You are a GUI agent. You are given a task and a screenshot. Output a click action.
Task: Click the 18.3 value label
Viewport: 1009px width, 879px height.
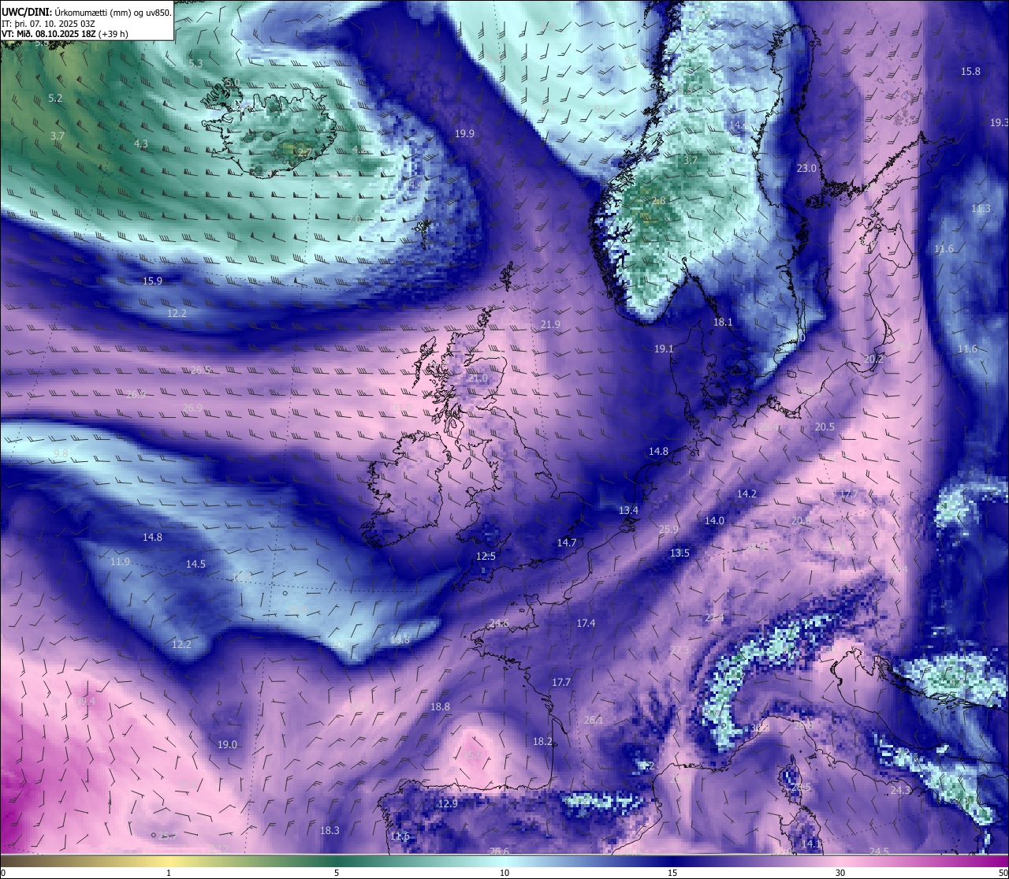[330, 831]
